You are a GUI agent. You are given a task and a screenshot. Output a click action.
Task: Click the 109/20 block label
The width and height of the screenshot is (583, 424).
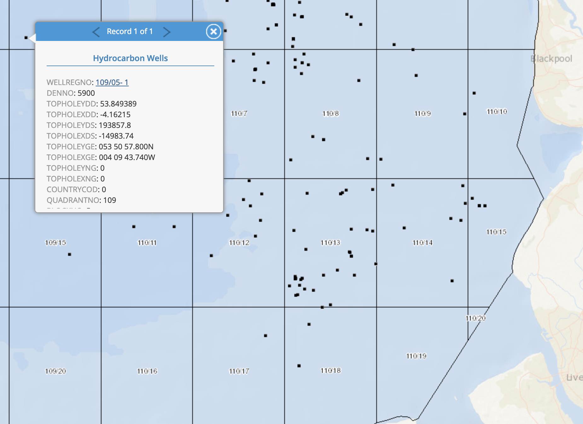tap(55, 371)
